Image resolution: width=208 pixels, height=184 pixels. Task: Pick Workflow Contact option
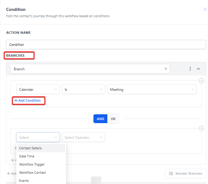tap(33, 173)
